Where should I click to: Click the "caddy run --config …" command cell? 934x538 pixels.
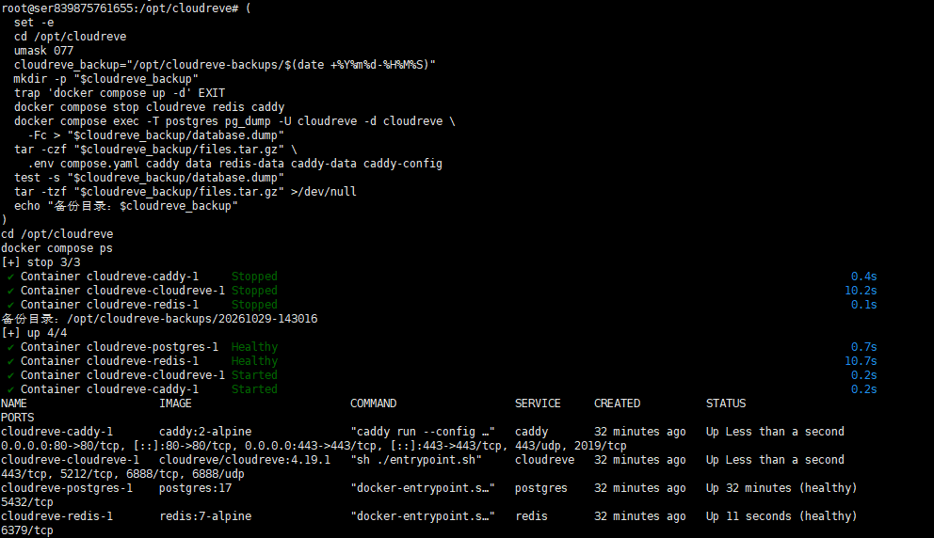point(423,432)
